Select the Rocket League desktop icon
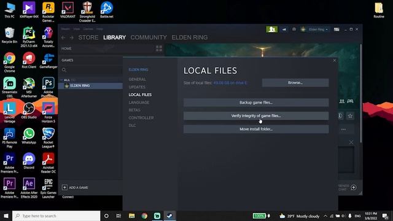This screenshot has height=221, width=393. coord(49,138)
